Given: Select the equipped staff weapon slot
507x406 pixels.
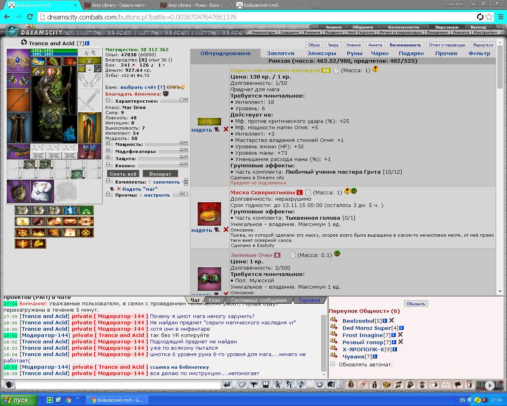Looking at the screenshot, I should click(x=18, y=100).
